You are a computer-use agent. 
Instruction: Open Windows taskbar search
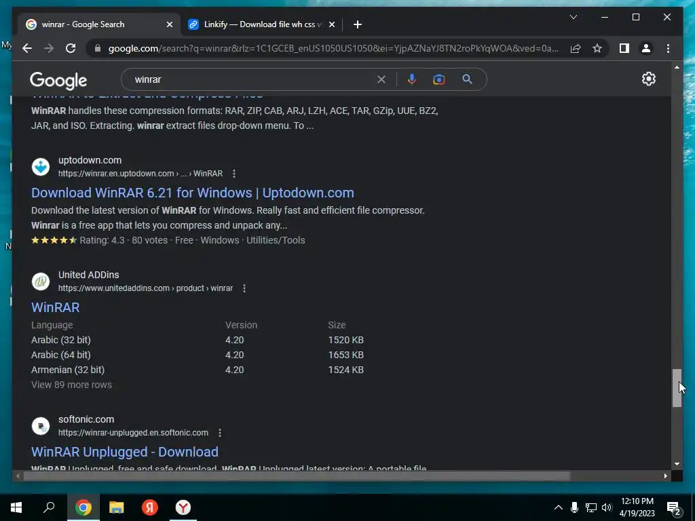49,507
